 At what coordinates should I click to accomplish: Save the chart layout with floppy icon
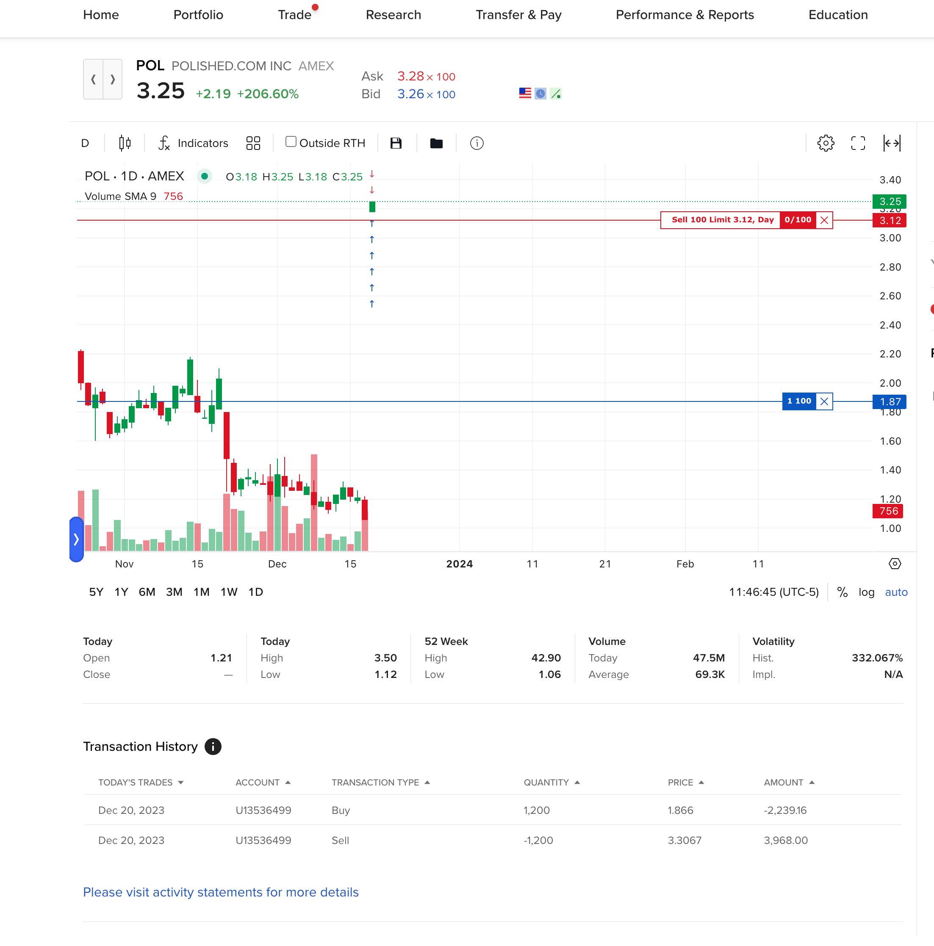tap(396, 143)
